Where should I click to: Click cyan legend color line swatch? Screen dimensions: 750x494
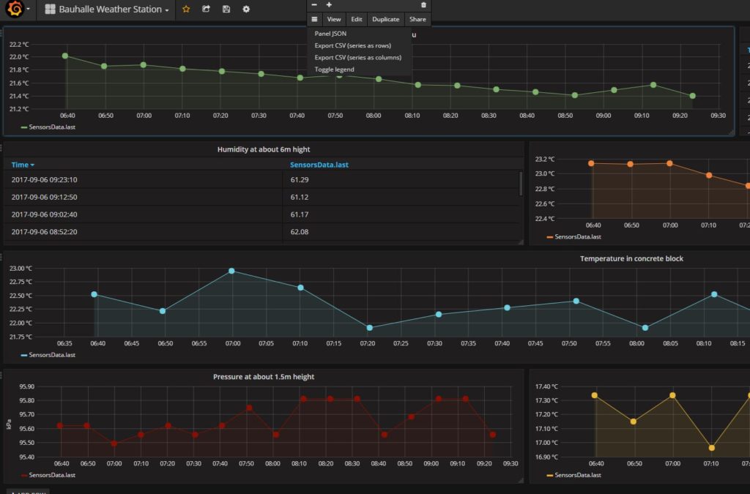click(x=24, y=356)
